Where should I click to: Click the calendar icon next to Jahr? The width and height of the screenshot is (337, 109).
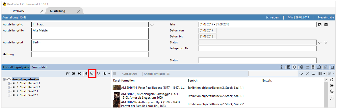pyautogui.click(x=320, y=25)
